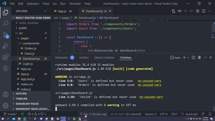Click the compare changes icon in editor toolbar
The width and height of the screenshot is (215, 121).
(x=173, y=11)
